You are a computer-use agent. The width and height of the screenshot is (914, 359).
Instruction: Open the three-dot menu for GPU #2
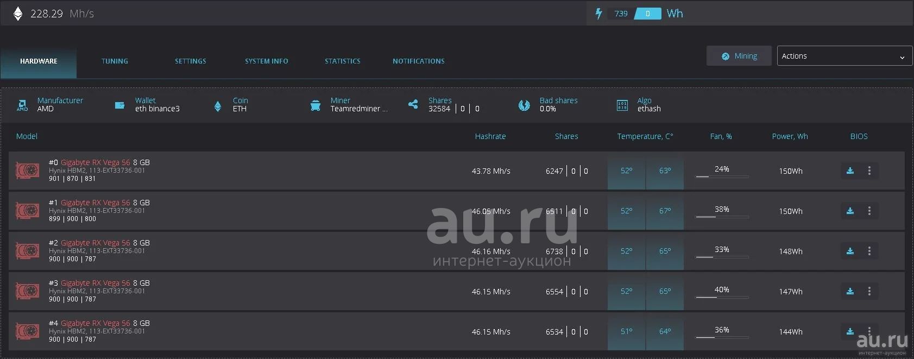click(x=869, y=251)
